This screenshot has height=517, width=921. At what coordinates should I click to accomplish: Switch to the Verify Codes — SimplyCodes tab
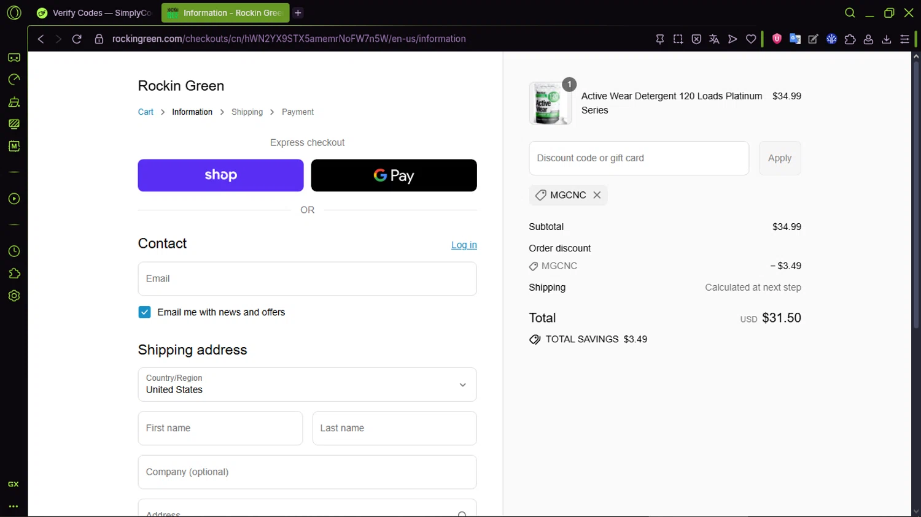click(x=95, y=13)
